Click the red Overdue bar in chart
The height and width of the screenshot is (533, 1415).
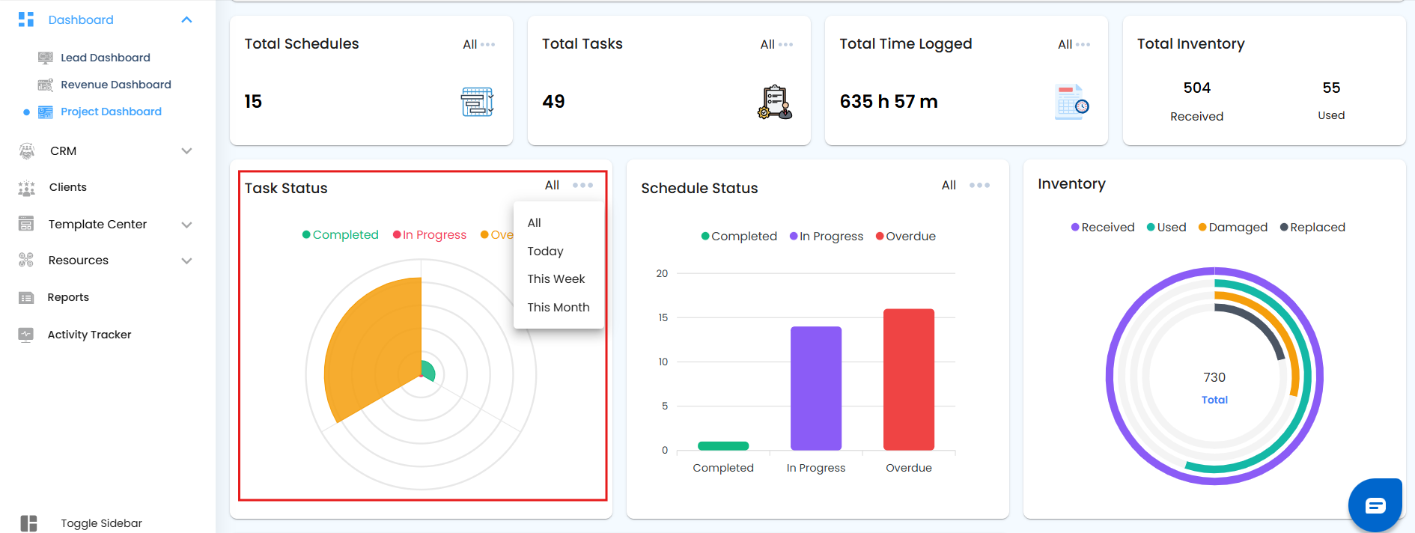click(909, 380)
